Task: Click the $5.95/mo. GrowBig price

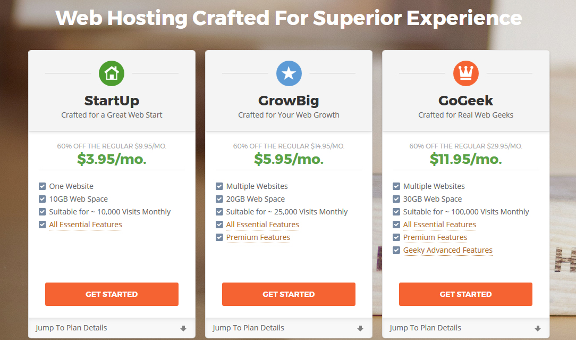Action: [289, 159]
